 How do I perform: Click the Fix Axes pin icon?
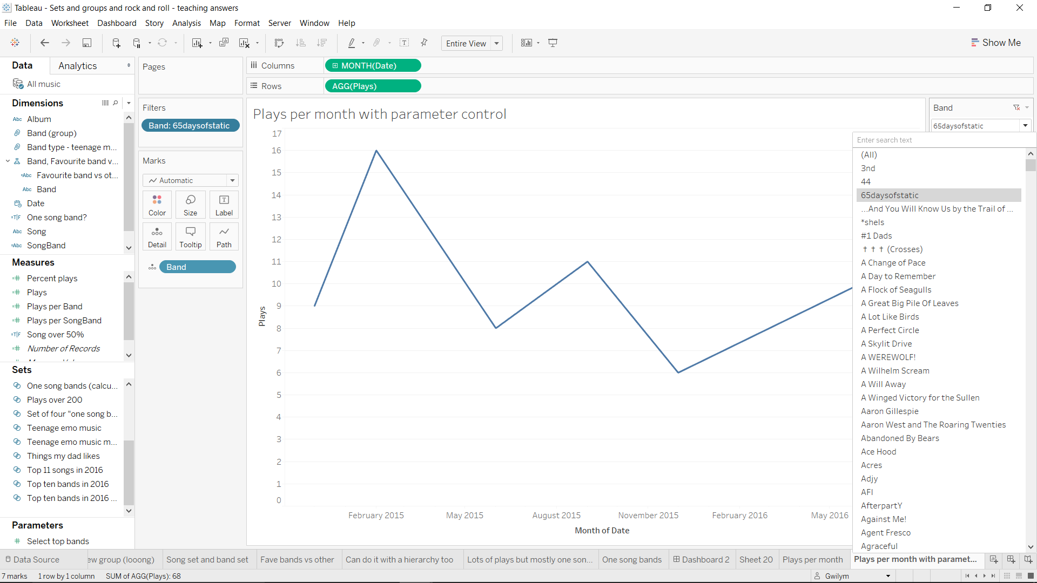pos(424,43)
